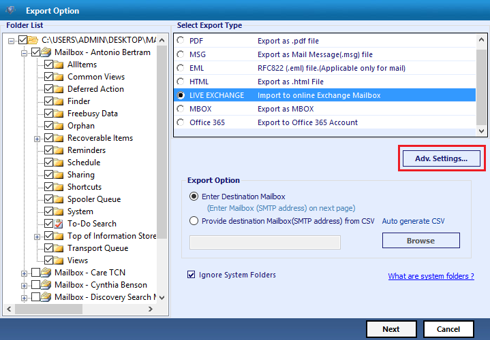Click the Mailbox - Antonio Bertram mailbox icon

[x=46, y=52]
